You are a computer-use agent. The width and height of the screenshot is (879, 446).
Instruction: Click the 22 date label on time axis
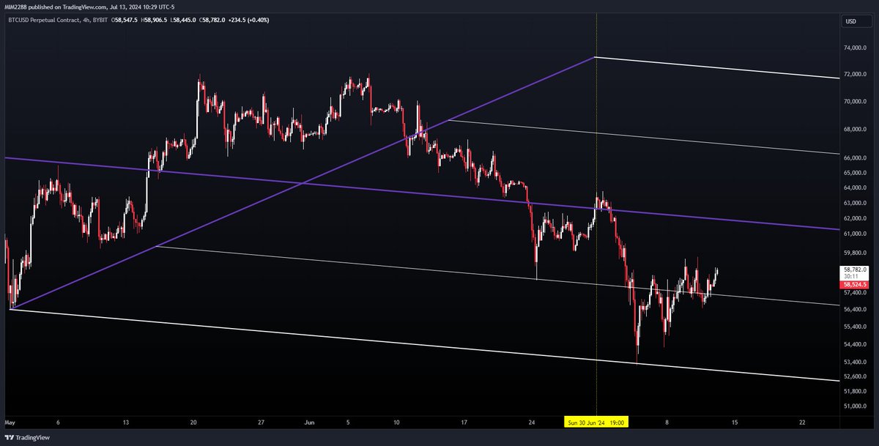802,423
